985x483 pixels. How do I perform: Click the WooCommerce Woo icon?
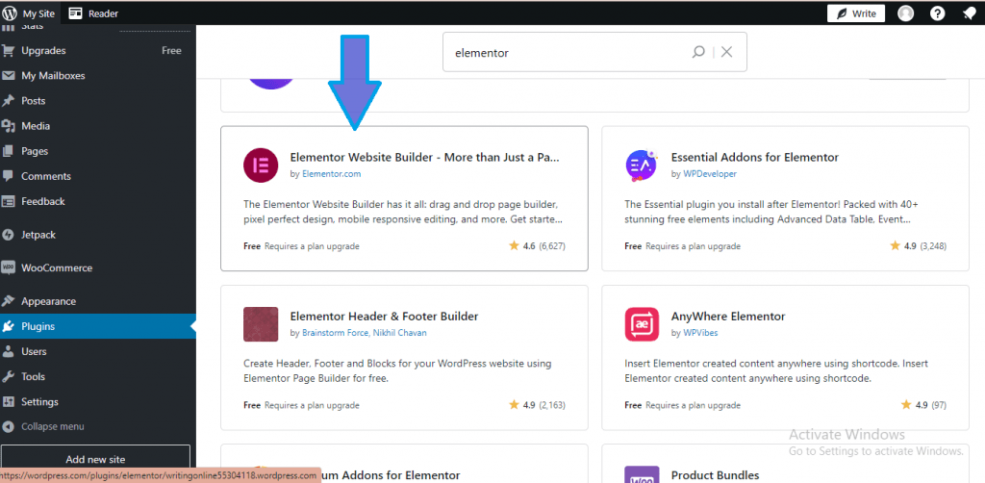8,267
